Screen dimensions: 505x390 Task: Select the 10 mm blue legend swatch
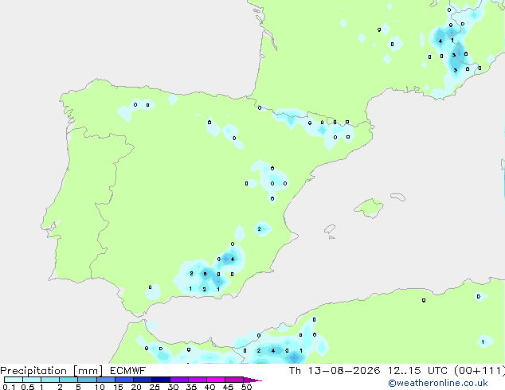(105, 380)
